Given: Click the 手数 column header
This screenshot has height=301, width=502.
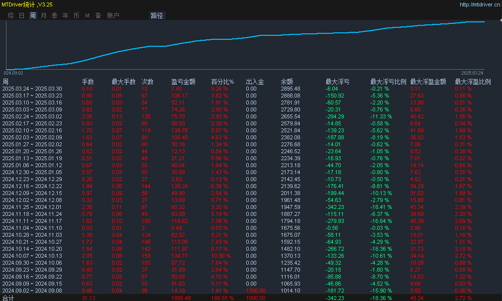Looking at the screenshot, I should click(x=89, y=81).
